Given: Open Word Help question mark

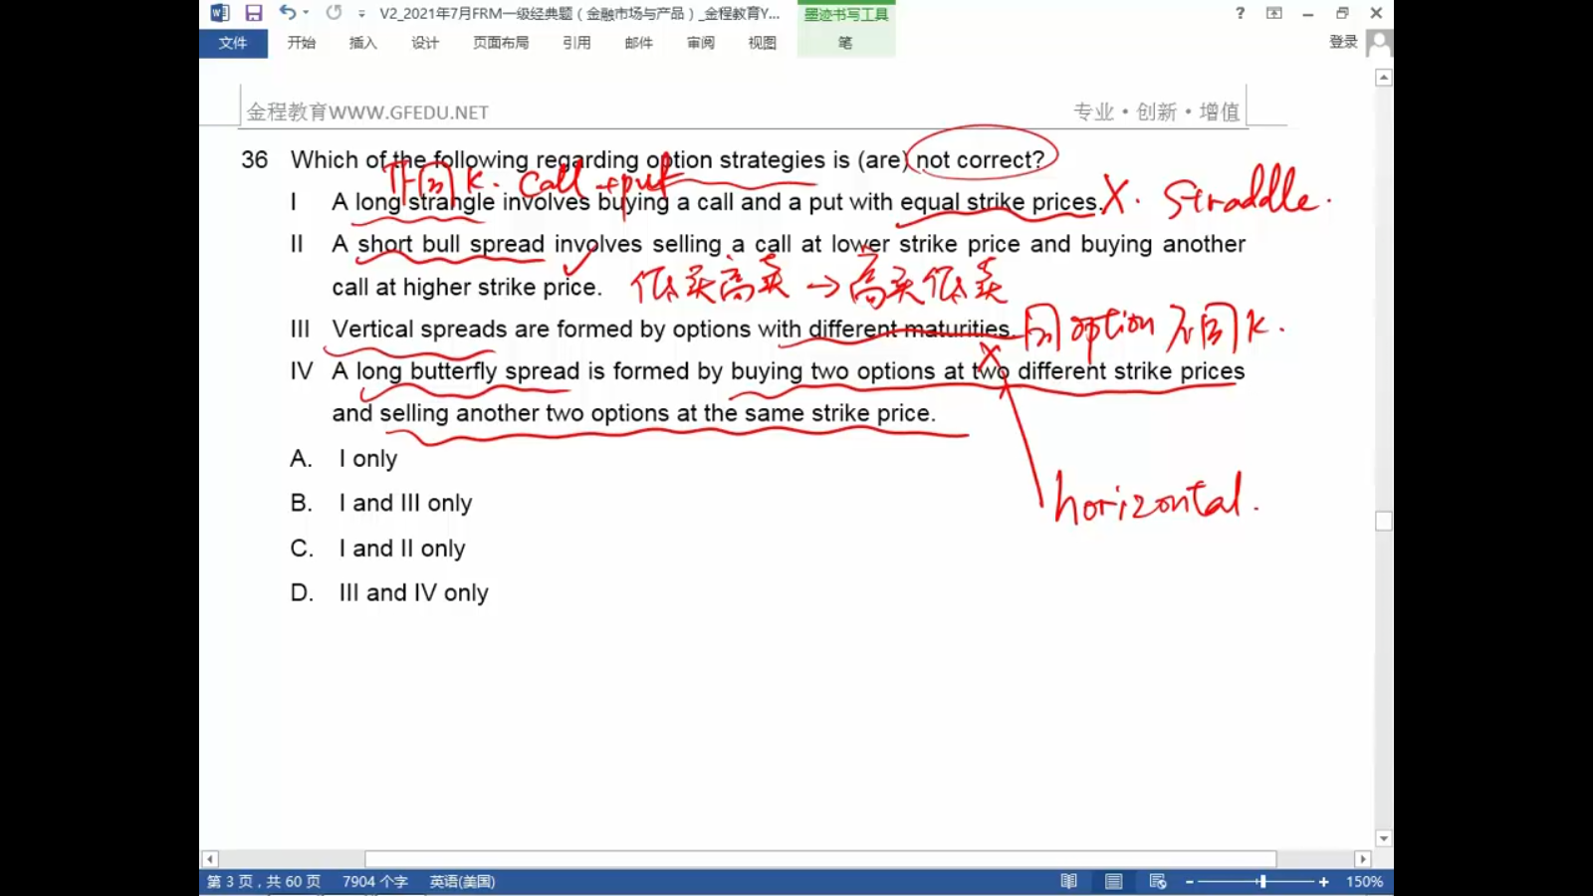Looking at the screenshot, I should click(x=1240, y=13).
